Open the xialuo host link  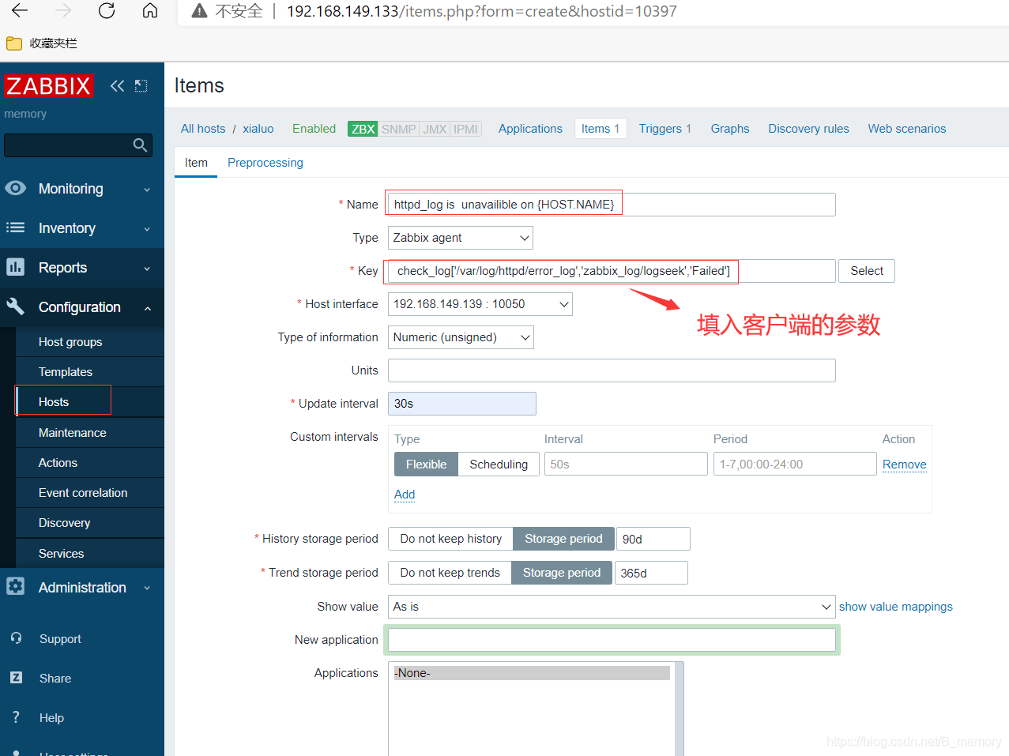coord(258,129)
